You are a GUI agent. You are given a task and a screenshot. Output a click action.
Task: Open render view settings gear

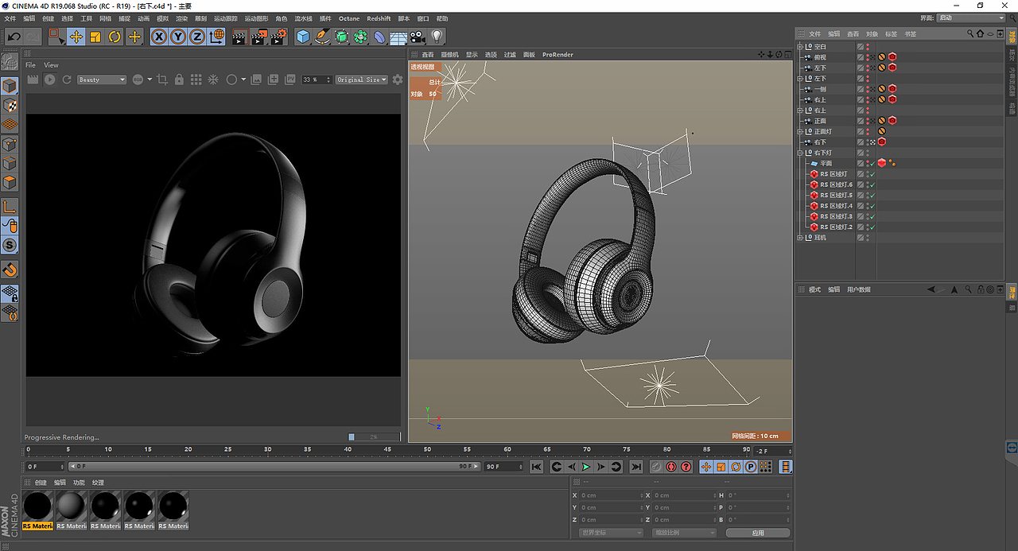398,80
